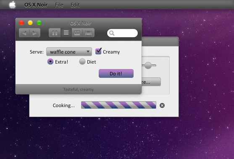Open the Apple menu
This screenshot has height=159, width=234.
click(x=12, y=5)
